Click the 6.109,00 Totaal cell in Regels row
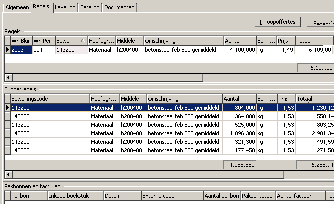Viewport: 334px width, 204px height. point(314,50)
